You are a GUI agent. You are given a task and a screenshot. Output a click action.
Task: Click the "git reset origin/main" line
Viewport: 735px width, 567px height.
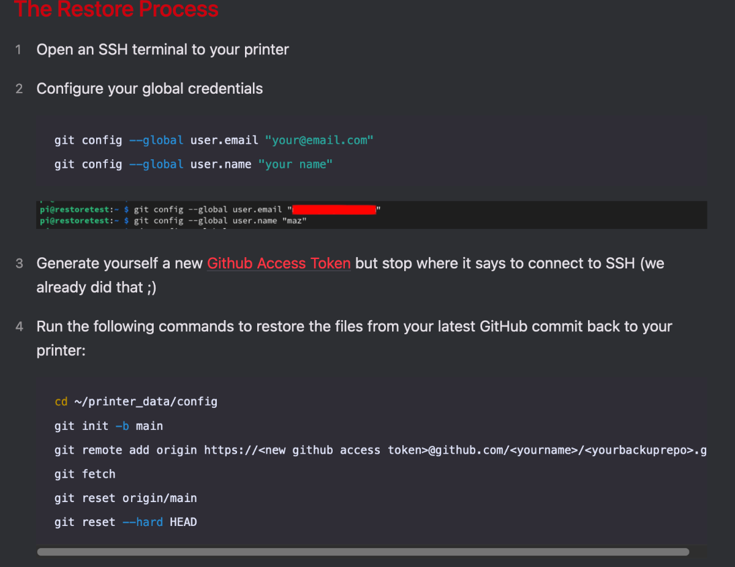pos(126,498)
